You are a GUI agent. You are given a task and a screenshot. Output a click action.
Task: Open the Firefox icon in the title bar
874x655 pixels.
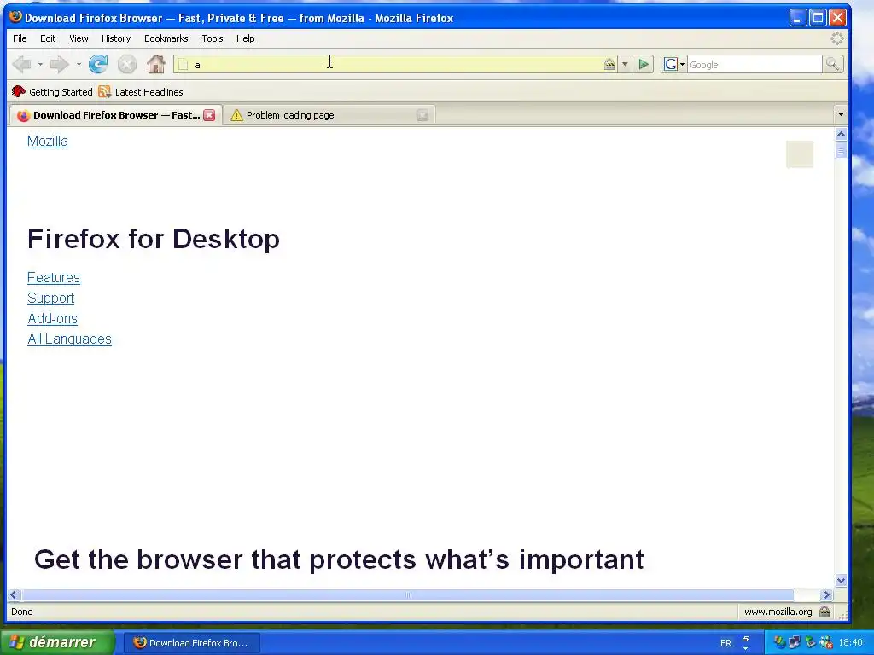click(15, 17)
